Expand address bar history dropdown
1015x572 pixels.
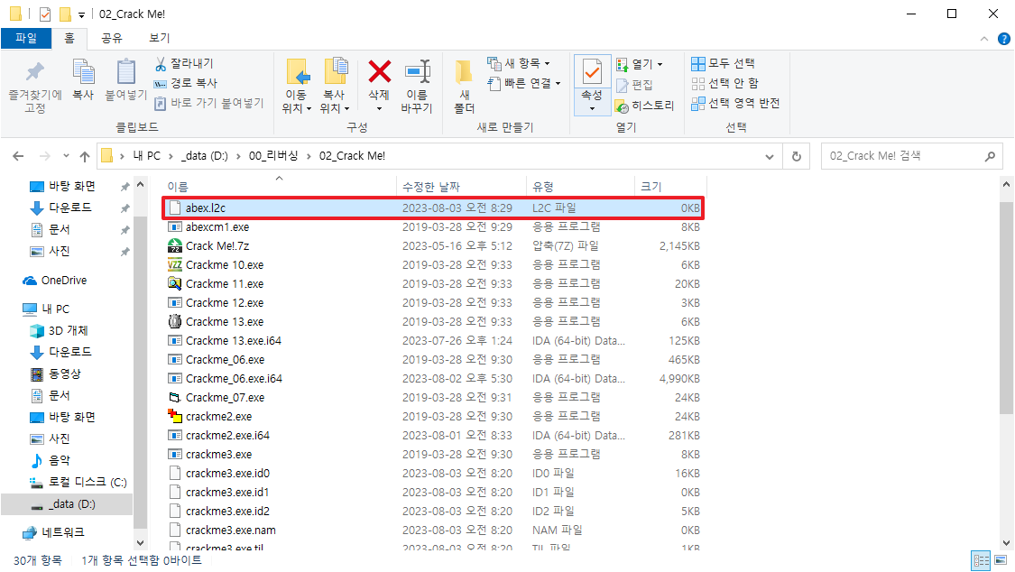click(x=769, y=157)
